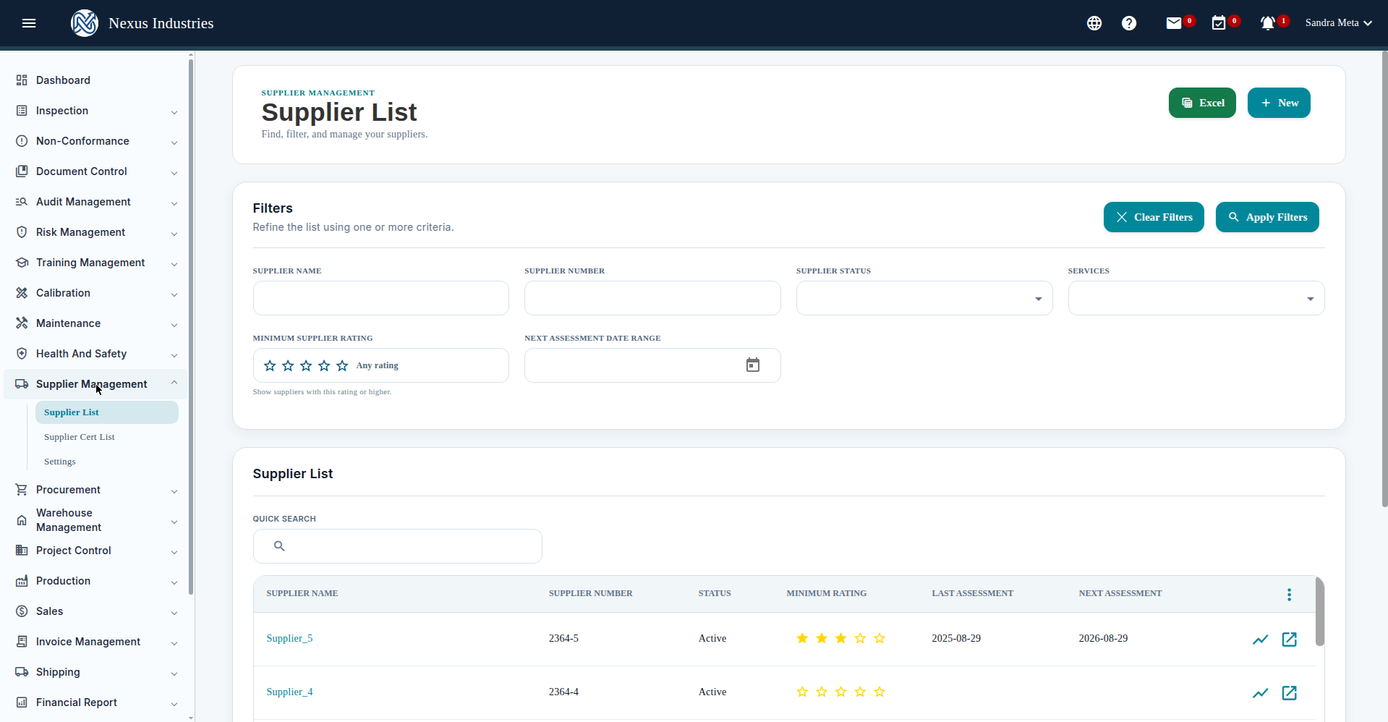Screen dimensions: 1388x722
Task: Open the Services dropdown
Action: pos(1196,298)
